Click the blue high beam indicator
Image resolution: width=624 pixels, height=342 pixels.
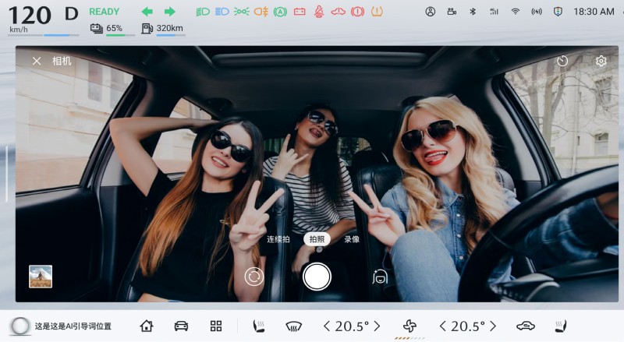pyautogui.click(x=222, y=12)
